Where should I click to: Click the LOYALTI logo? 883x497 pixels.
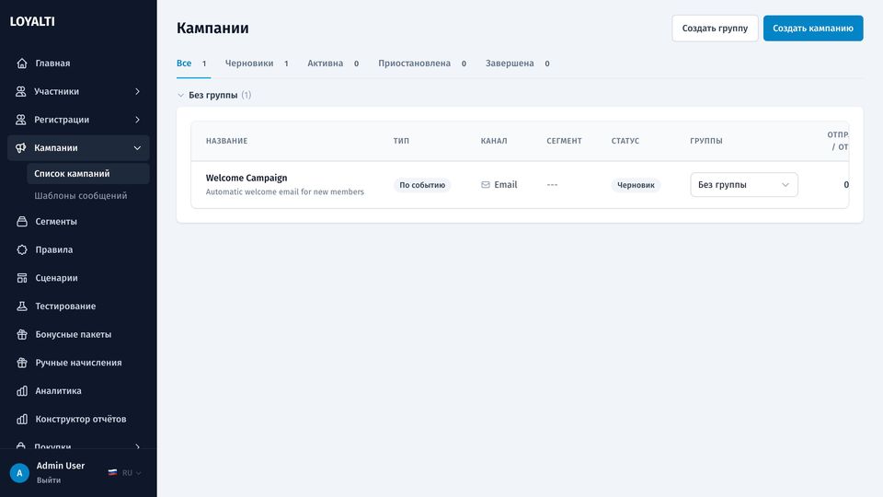pos(32,21)
